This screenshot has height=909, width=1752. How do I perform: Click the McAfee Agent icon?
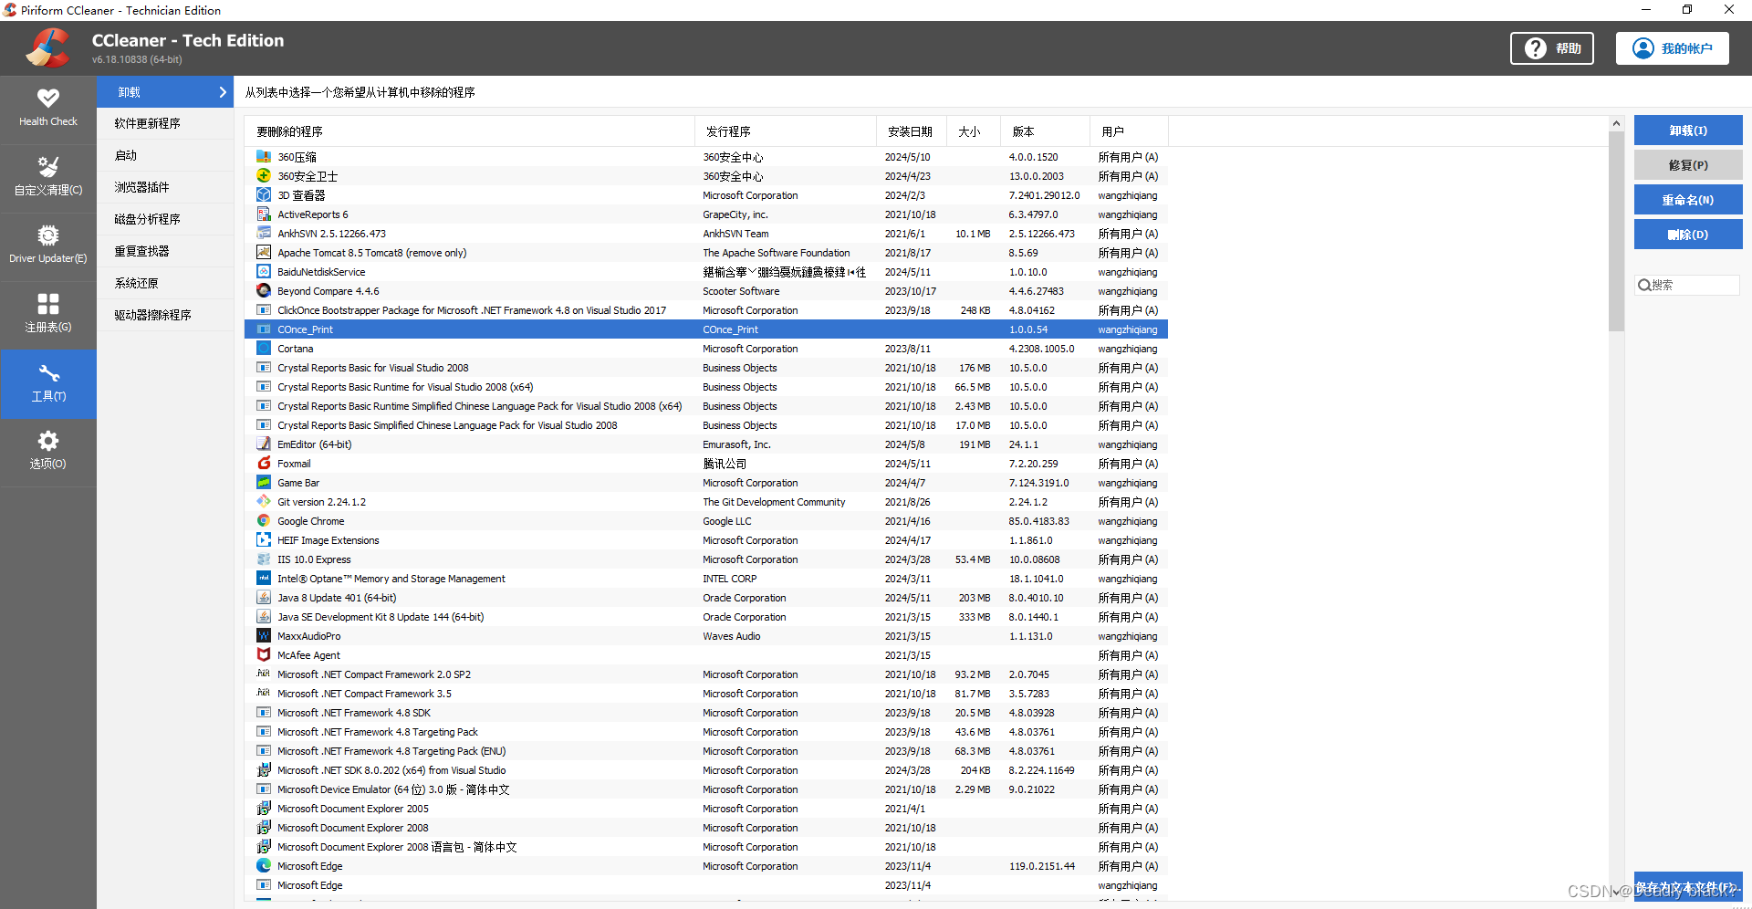coord(264,655)
